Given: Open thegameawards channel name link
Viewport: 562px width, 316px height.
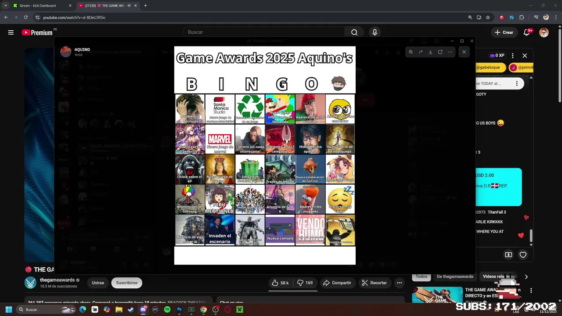Looking at the screenshot, I should click(57, 280).
